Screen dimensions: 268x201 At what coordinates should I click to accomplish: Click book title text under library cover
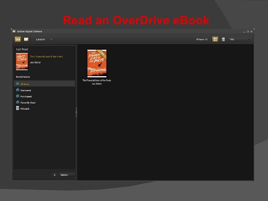pyautogui.click(x=97, y=80)
